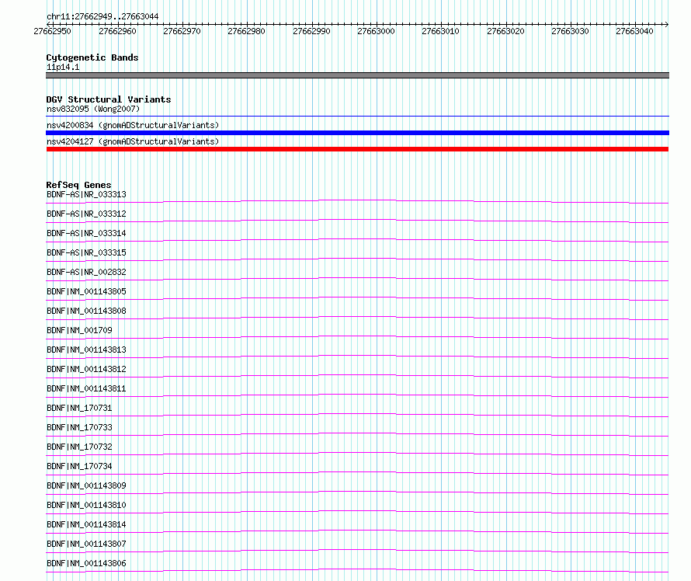691x581 pixels.
Task: Select transcript BDNF|NM_001143814
Action: click(x=86, y=524)
